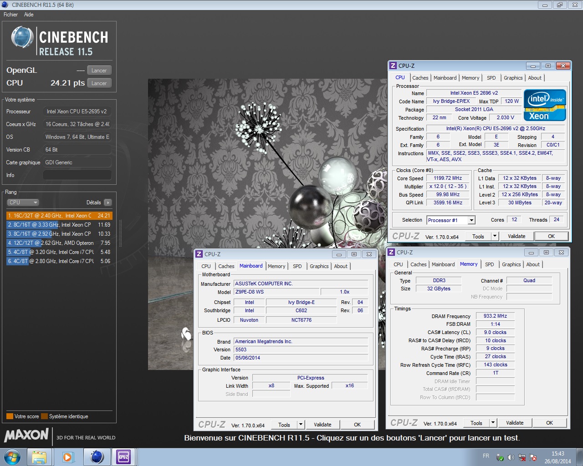Viewport: 583px width, 466px height.
Task: Click the Intel Xeon inside logo
Action: click(x=545, y=105)
